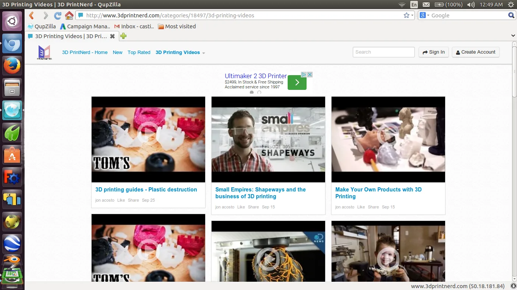Click the site Search input field

click(x=384, y=52)
